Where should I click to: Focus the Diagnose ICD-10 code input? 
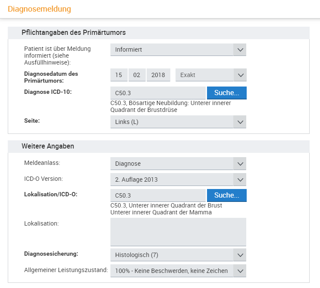[158, 93]
